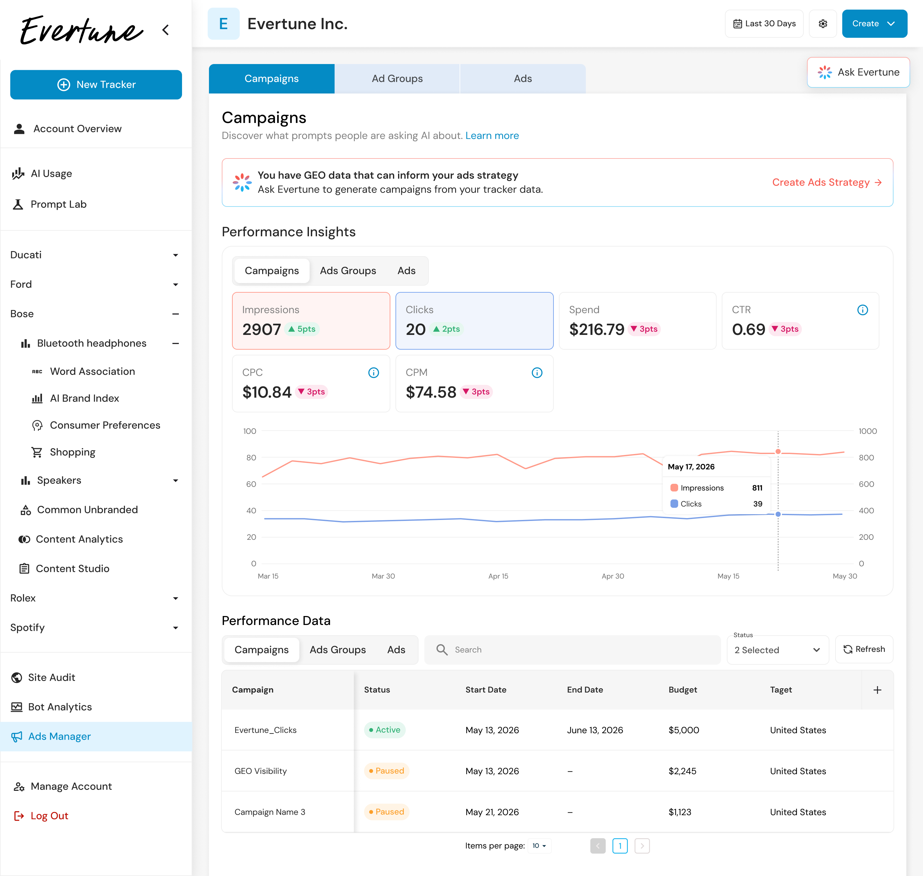
Task: Select Ads tab in Performance Insights
Action: tap(406, 270)
